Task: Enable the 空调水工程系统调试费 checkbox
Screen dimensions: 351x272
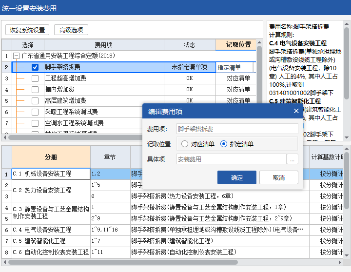Action: pyautogui.click(x=35, y=123)
